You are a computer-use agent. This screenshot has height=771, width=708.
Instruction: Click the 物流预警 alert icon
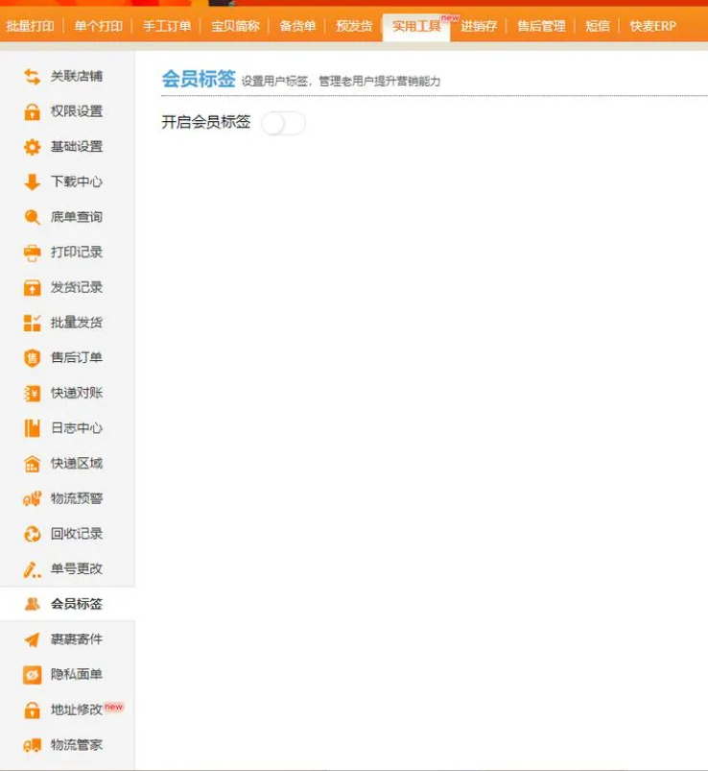point(32,498)
